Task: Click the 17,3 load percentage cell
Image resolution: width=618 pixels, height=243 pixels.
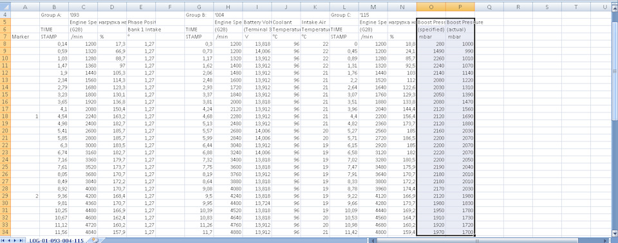Action: [112, 44]
